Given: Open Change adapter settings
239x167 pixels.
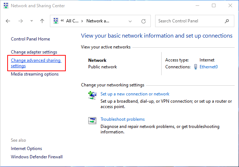Looking at the screenshot, I should (34, 52).
